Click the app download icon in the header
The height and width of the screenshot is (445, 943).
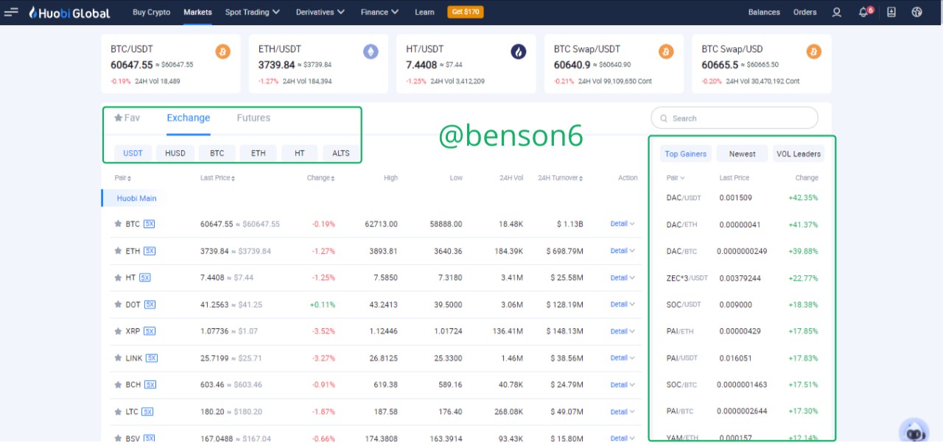pyautogui.click(x=891, y=13)
